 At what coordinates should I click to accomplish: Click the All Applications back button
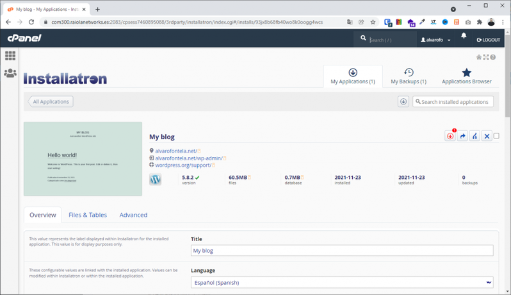point(51,101)
